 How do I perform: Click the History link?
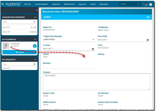coord(101,54)
